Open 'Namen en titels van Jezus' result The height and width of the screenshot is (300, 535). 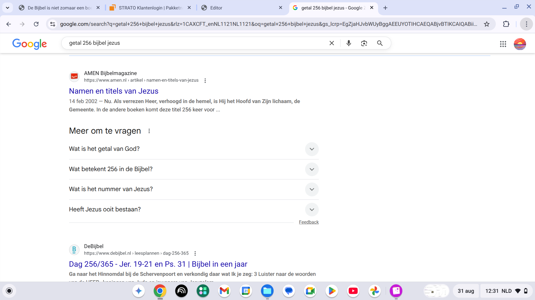114,91
